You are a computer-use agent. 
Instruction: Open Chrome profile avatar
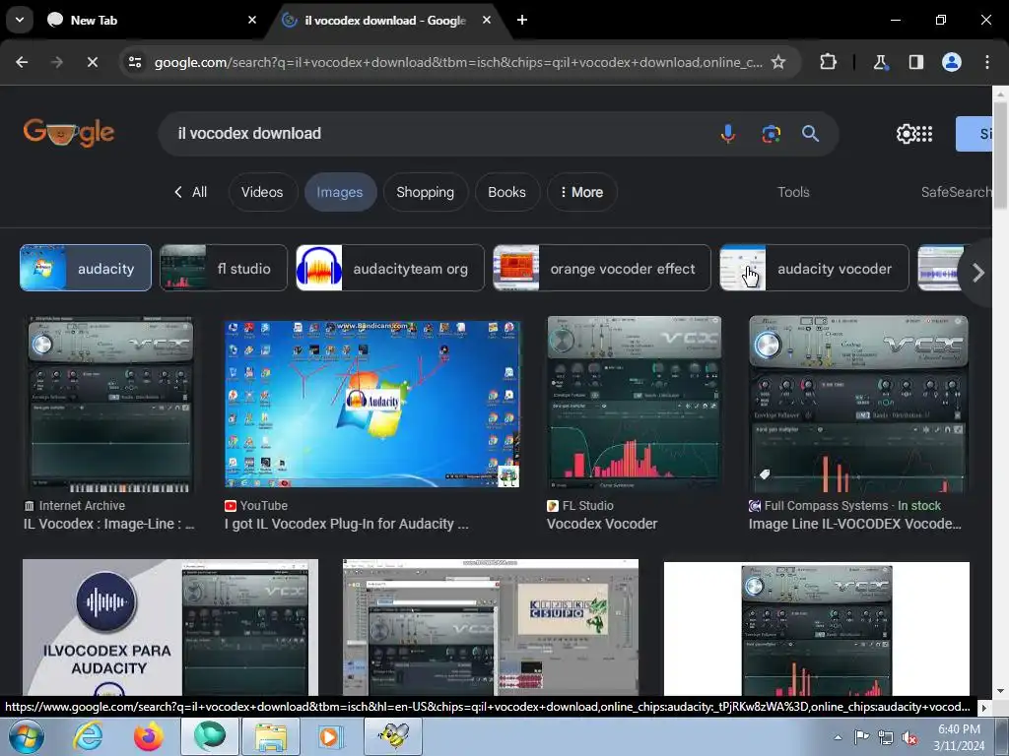pyautogui.click(x=952, y=62)
